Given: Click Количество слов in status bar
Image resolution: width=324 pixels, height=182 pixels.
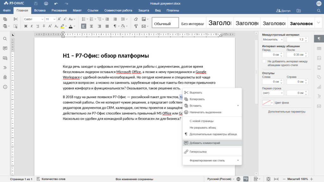Looking at the screenshot, I should click(x=51, y=179).
